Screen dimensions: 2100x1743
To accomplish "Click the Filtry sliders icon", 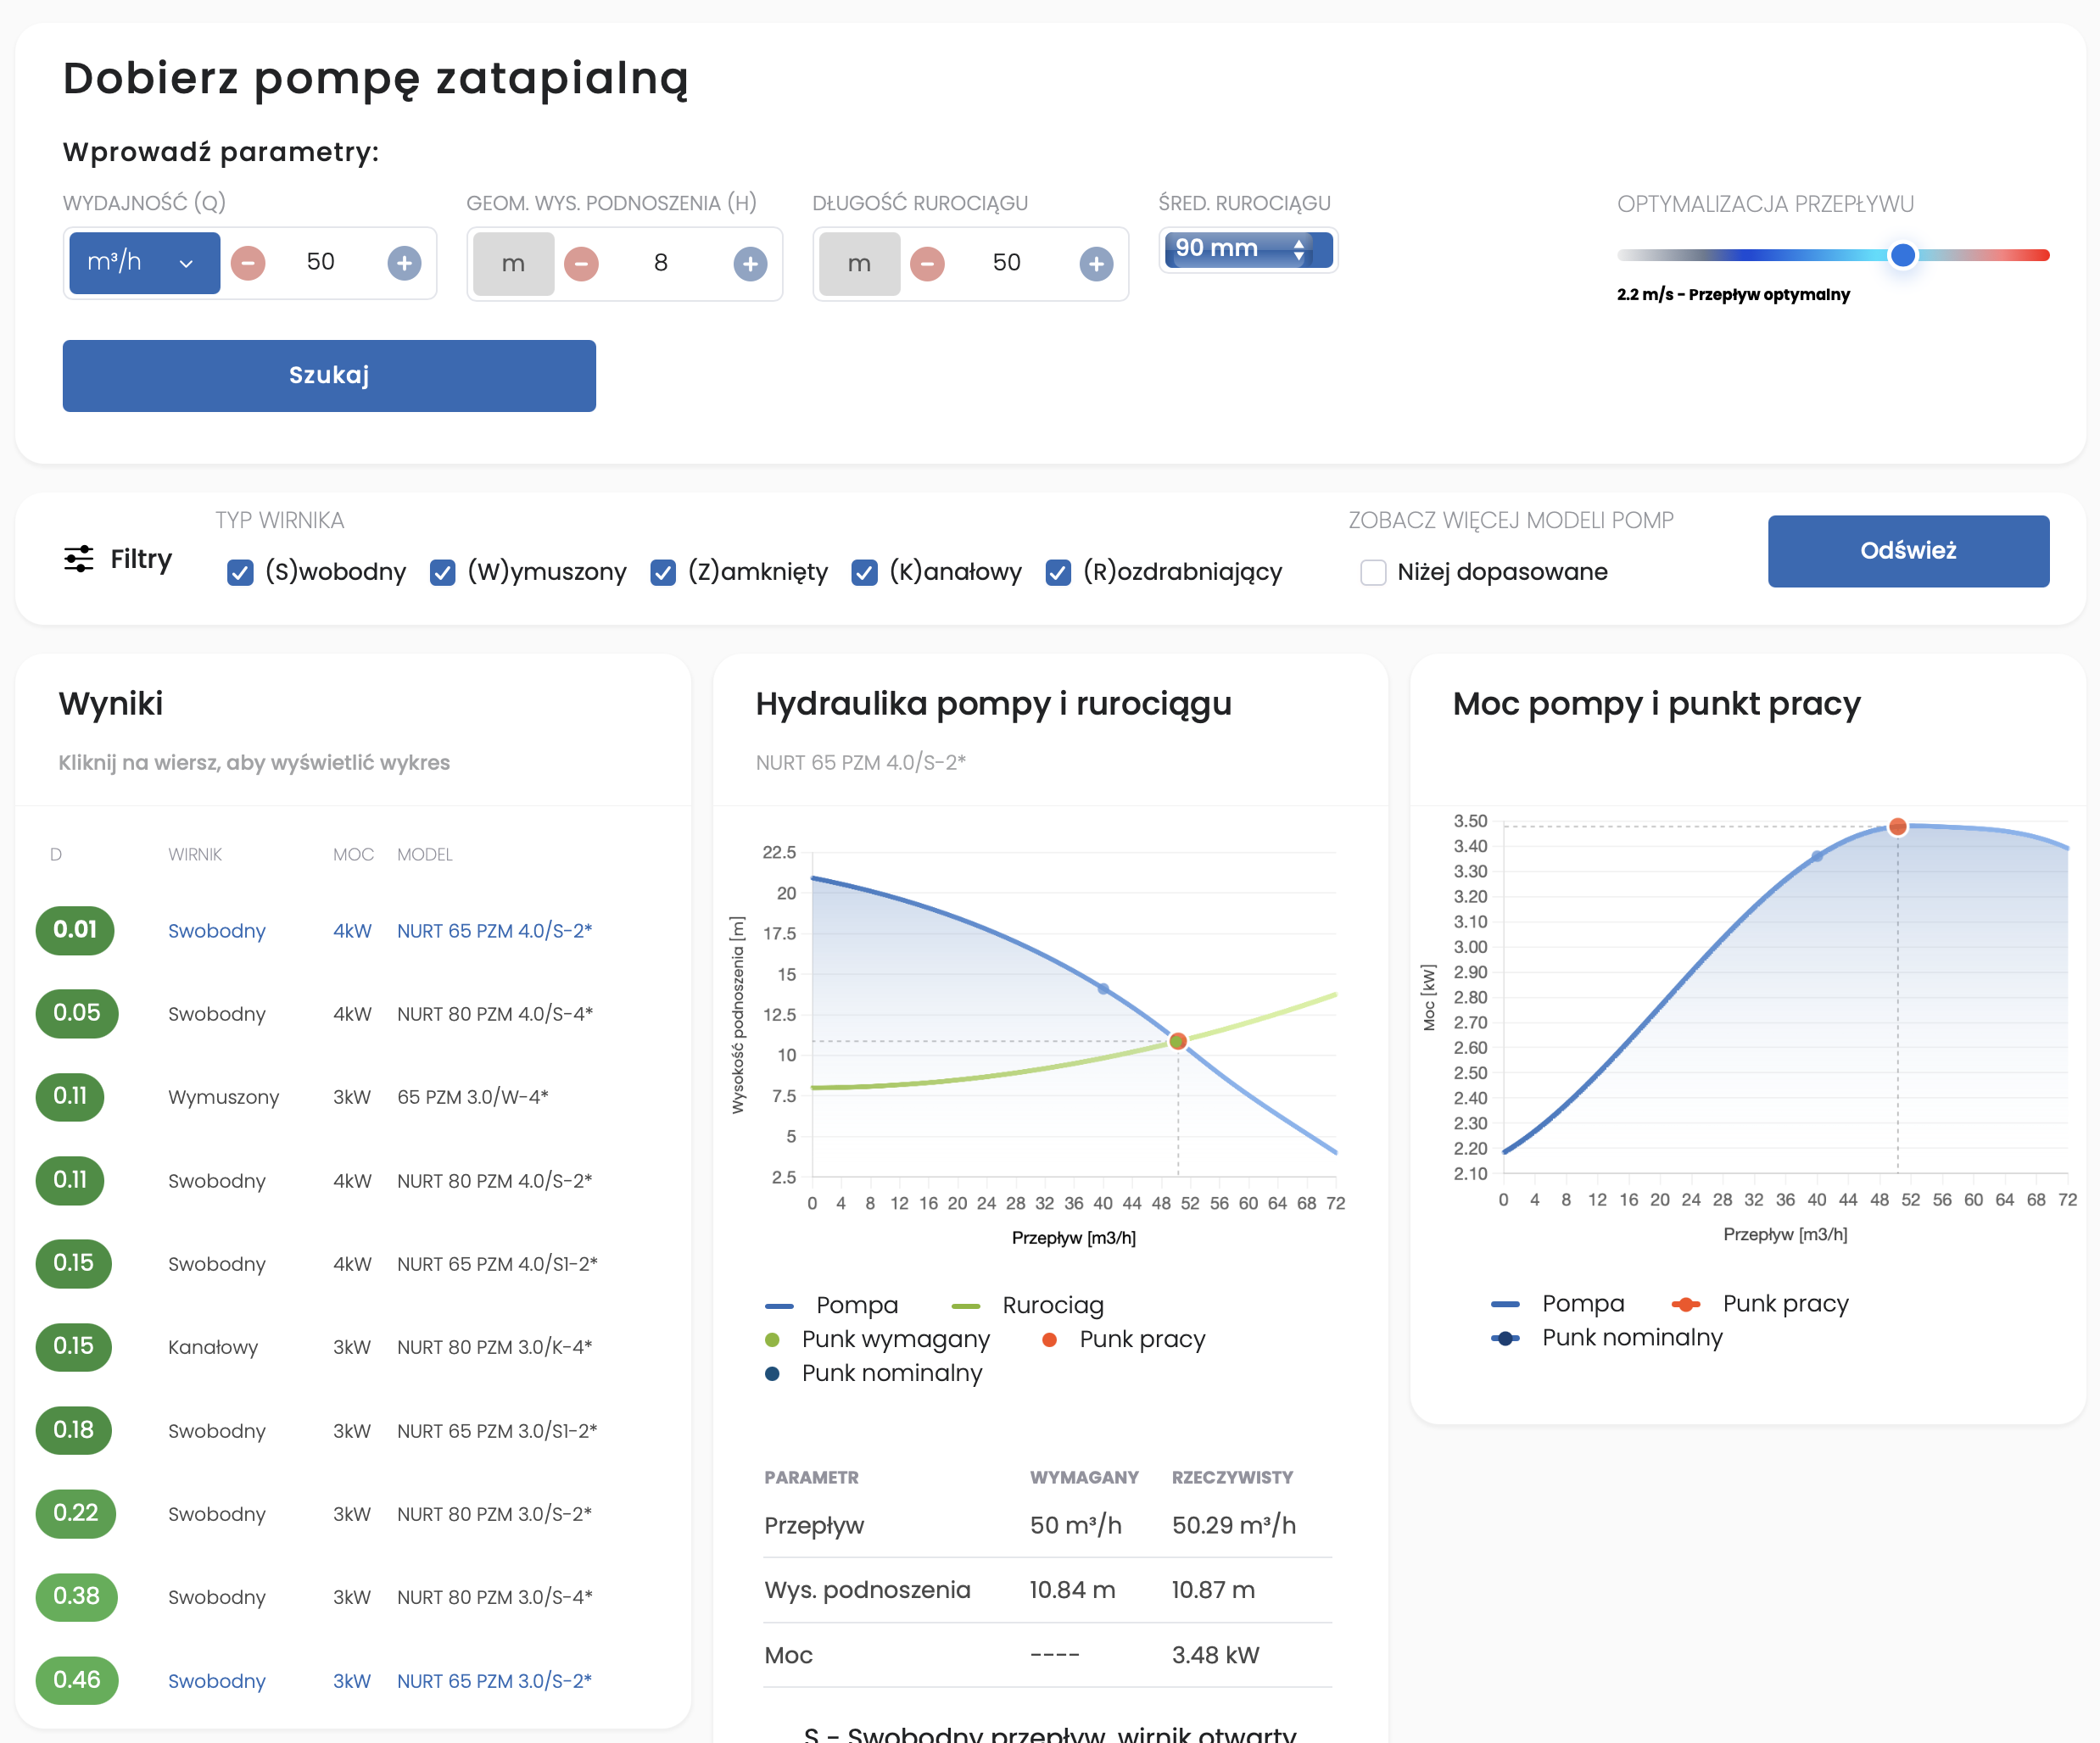I will click(79, 559).
